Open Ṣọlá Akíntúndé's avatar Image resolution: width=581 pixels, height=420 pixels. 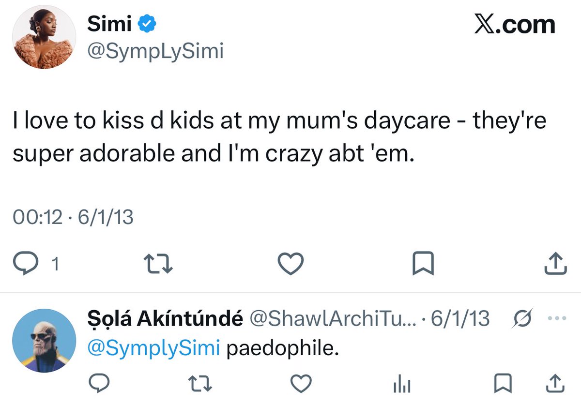tap(45, 341)
